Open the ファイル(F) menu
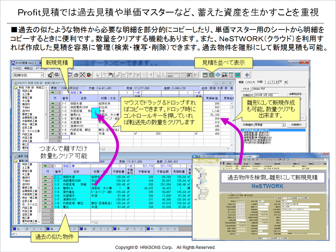Viewport: 336px width, 252px height. click(x=17, y=68)
